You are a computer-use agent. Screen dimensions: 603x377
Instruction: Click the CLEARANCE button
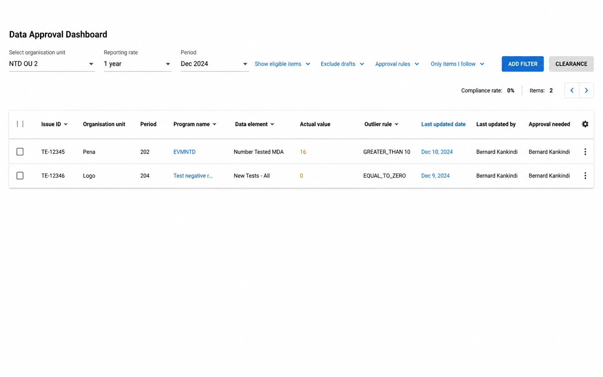click(571, 64)
